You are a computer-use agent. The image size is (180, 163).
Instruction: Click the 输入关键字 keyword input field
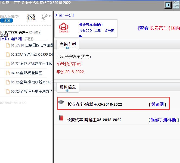pyautogui.click(x=10, y=17)
